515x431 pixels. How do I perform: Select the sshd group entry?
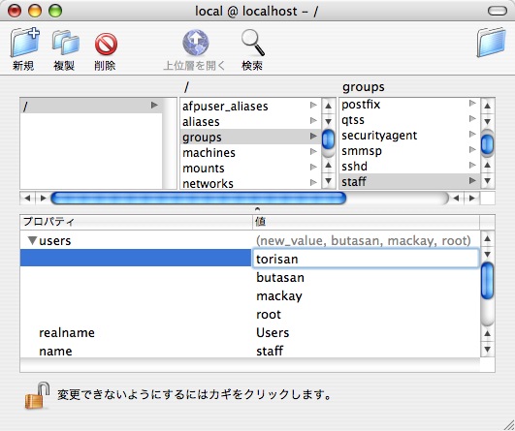(409, 167)
